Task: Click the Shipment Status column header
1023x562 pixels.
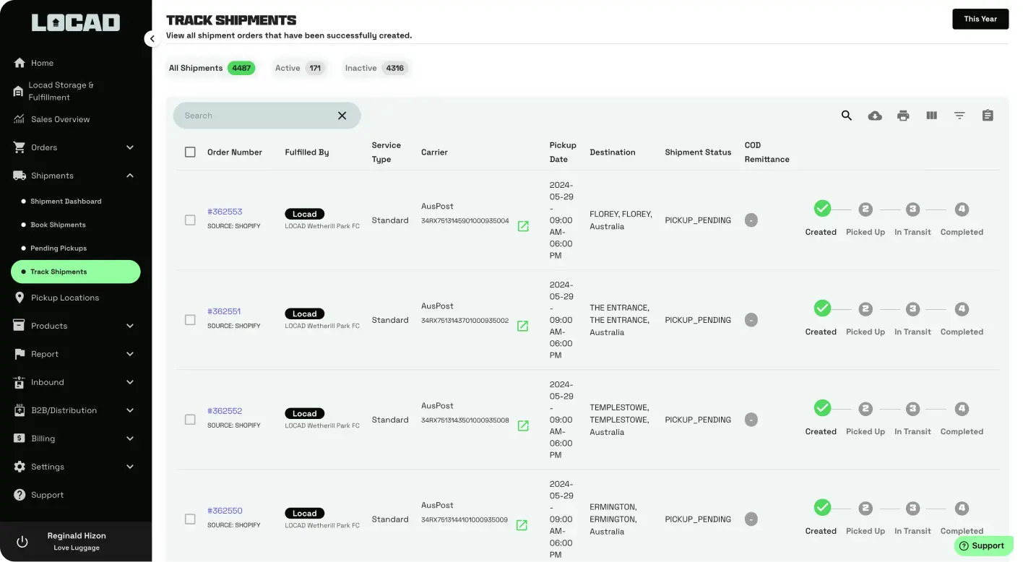Action: click(698, 152)
